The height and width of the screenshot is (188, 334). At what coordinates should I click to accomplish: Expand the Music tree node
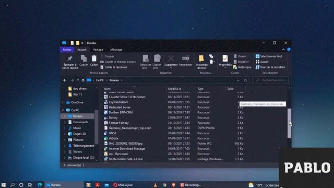[65, 128]
